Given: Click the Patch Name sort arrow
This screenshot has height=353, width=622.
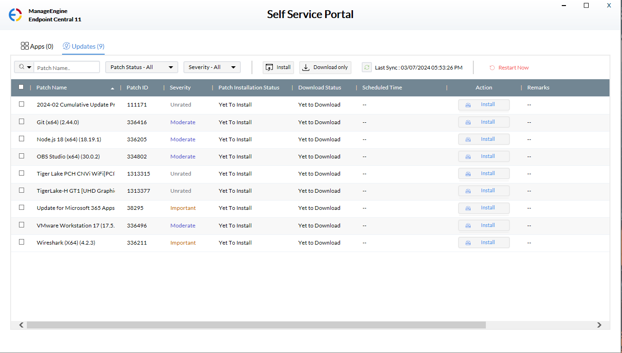Looking at the screenshot, I should [113, 88].
